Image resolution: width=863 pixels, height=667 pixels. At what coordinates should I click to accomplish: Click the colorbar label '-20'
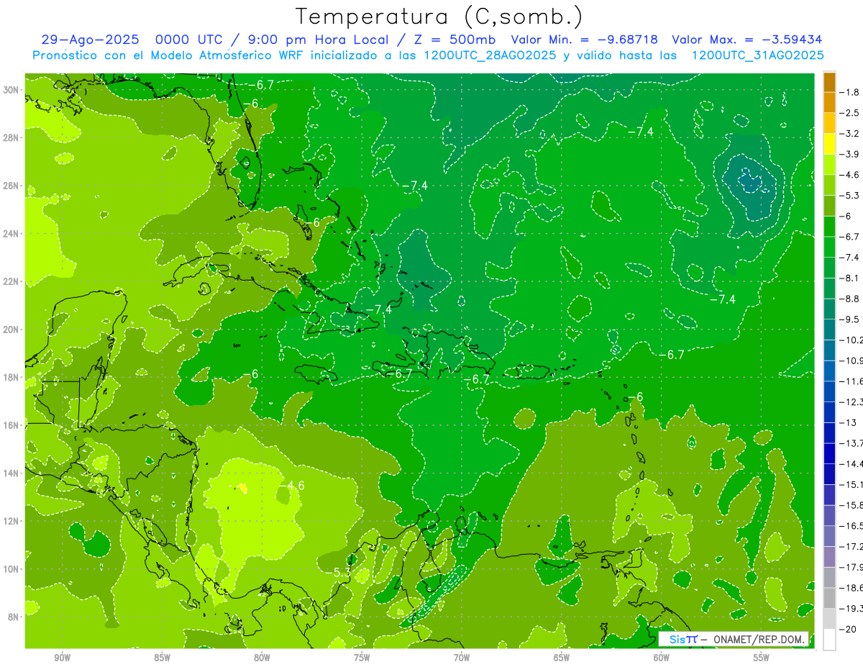(x=849, y=629)
